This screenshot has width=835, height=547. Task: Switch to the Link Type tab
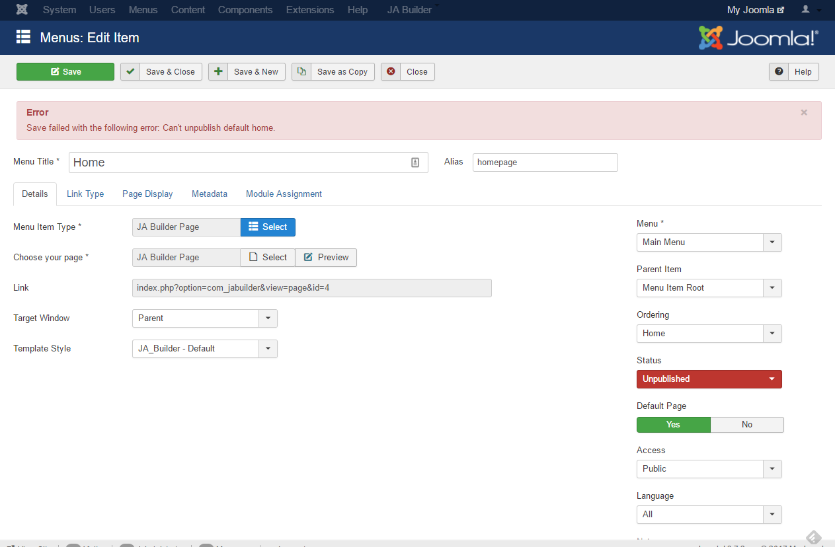click(x=85, y=194)
